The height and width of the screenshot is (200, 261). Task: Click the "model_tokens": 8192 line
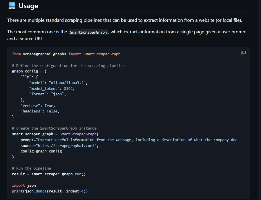pyautogui.click(x=52, y=88)
